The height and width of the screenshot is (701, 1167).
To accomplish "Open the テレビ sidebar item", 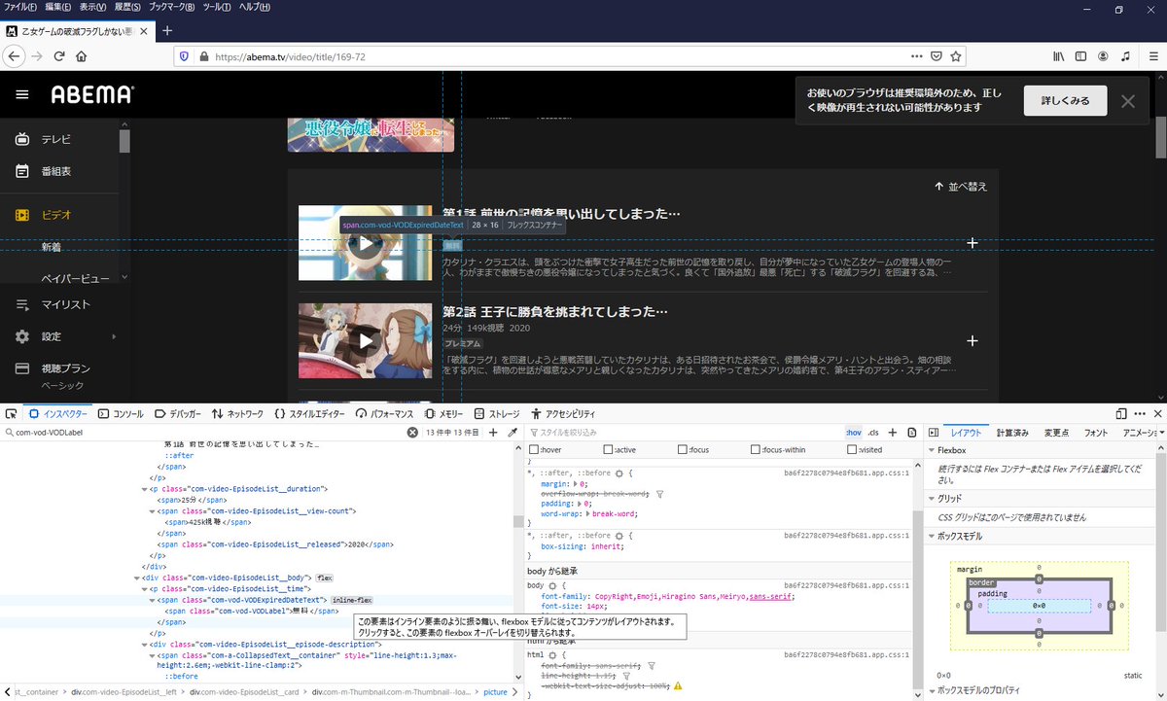I will [56, 139].
